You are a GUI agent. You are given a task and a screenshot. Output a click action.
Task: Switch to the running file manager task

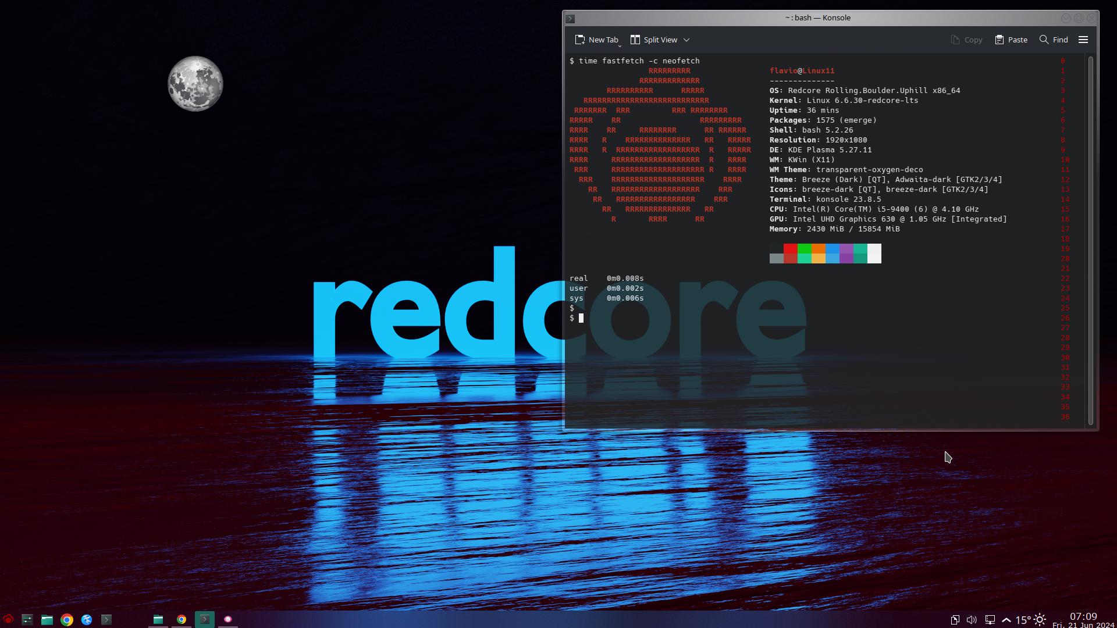(158, 619)
